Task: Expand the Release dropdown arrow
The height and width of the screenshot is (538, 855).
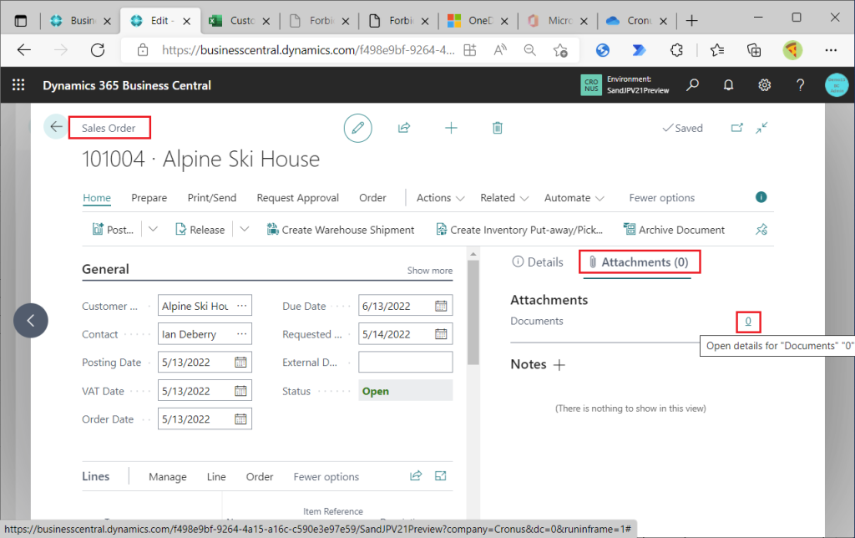Action: (x=245, y=229)
